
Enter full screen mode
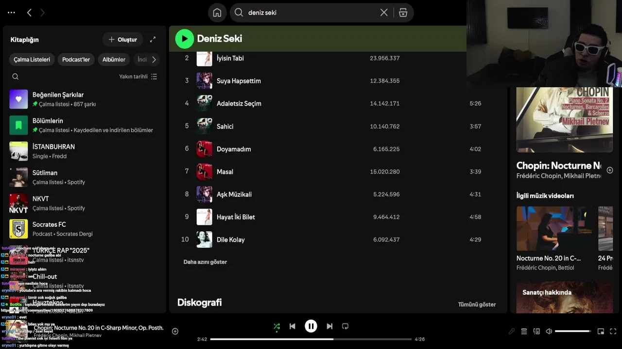(x=613, y=332)
